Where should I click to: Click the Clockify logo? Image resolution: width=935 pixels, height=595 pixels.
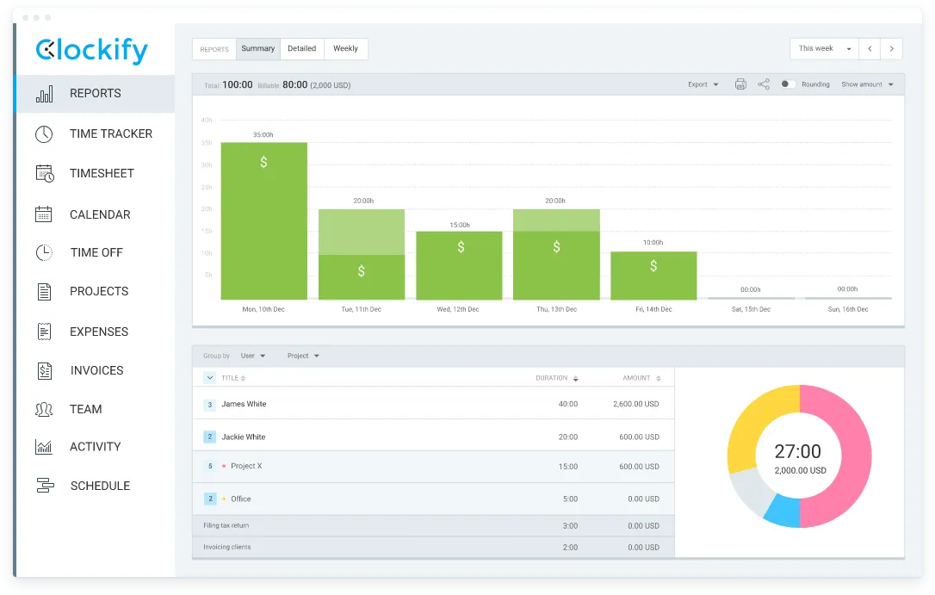click(x=92, y=50)
